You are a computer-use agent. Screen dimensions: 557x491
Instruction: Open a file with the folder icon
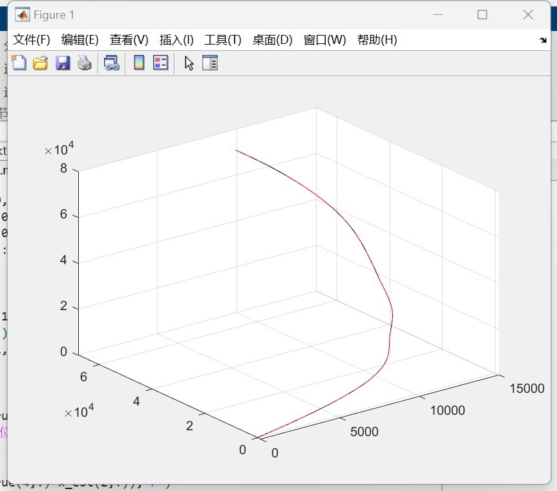pyautogui.click(x=41, y=63)
